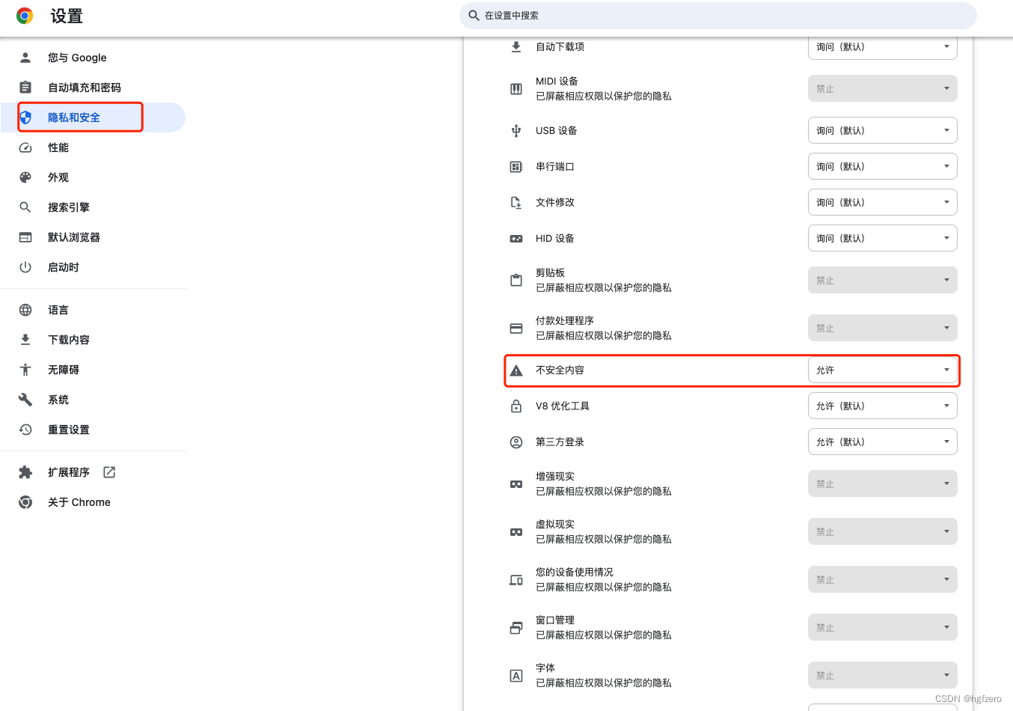Click the puzzle piece icon for 扩展程序
The width and height of the screenshot is (1013, 711).
[x=25, y=472]
